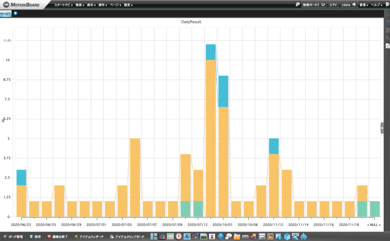Select the clock item icon in bottom toolbar
This screenshot has width=390, height=241.
pyautogui.click(x=179, y=236)
